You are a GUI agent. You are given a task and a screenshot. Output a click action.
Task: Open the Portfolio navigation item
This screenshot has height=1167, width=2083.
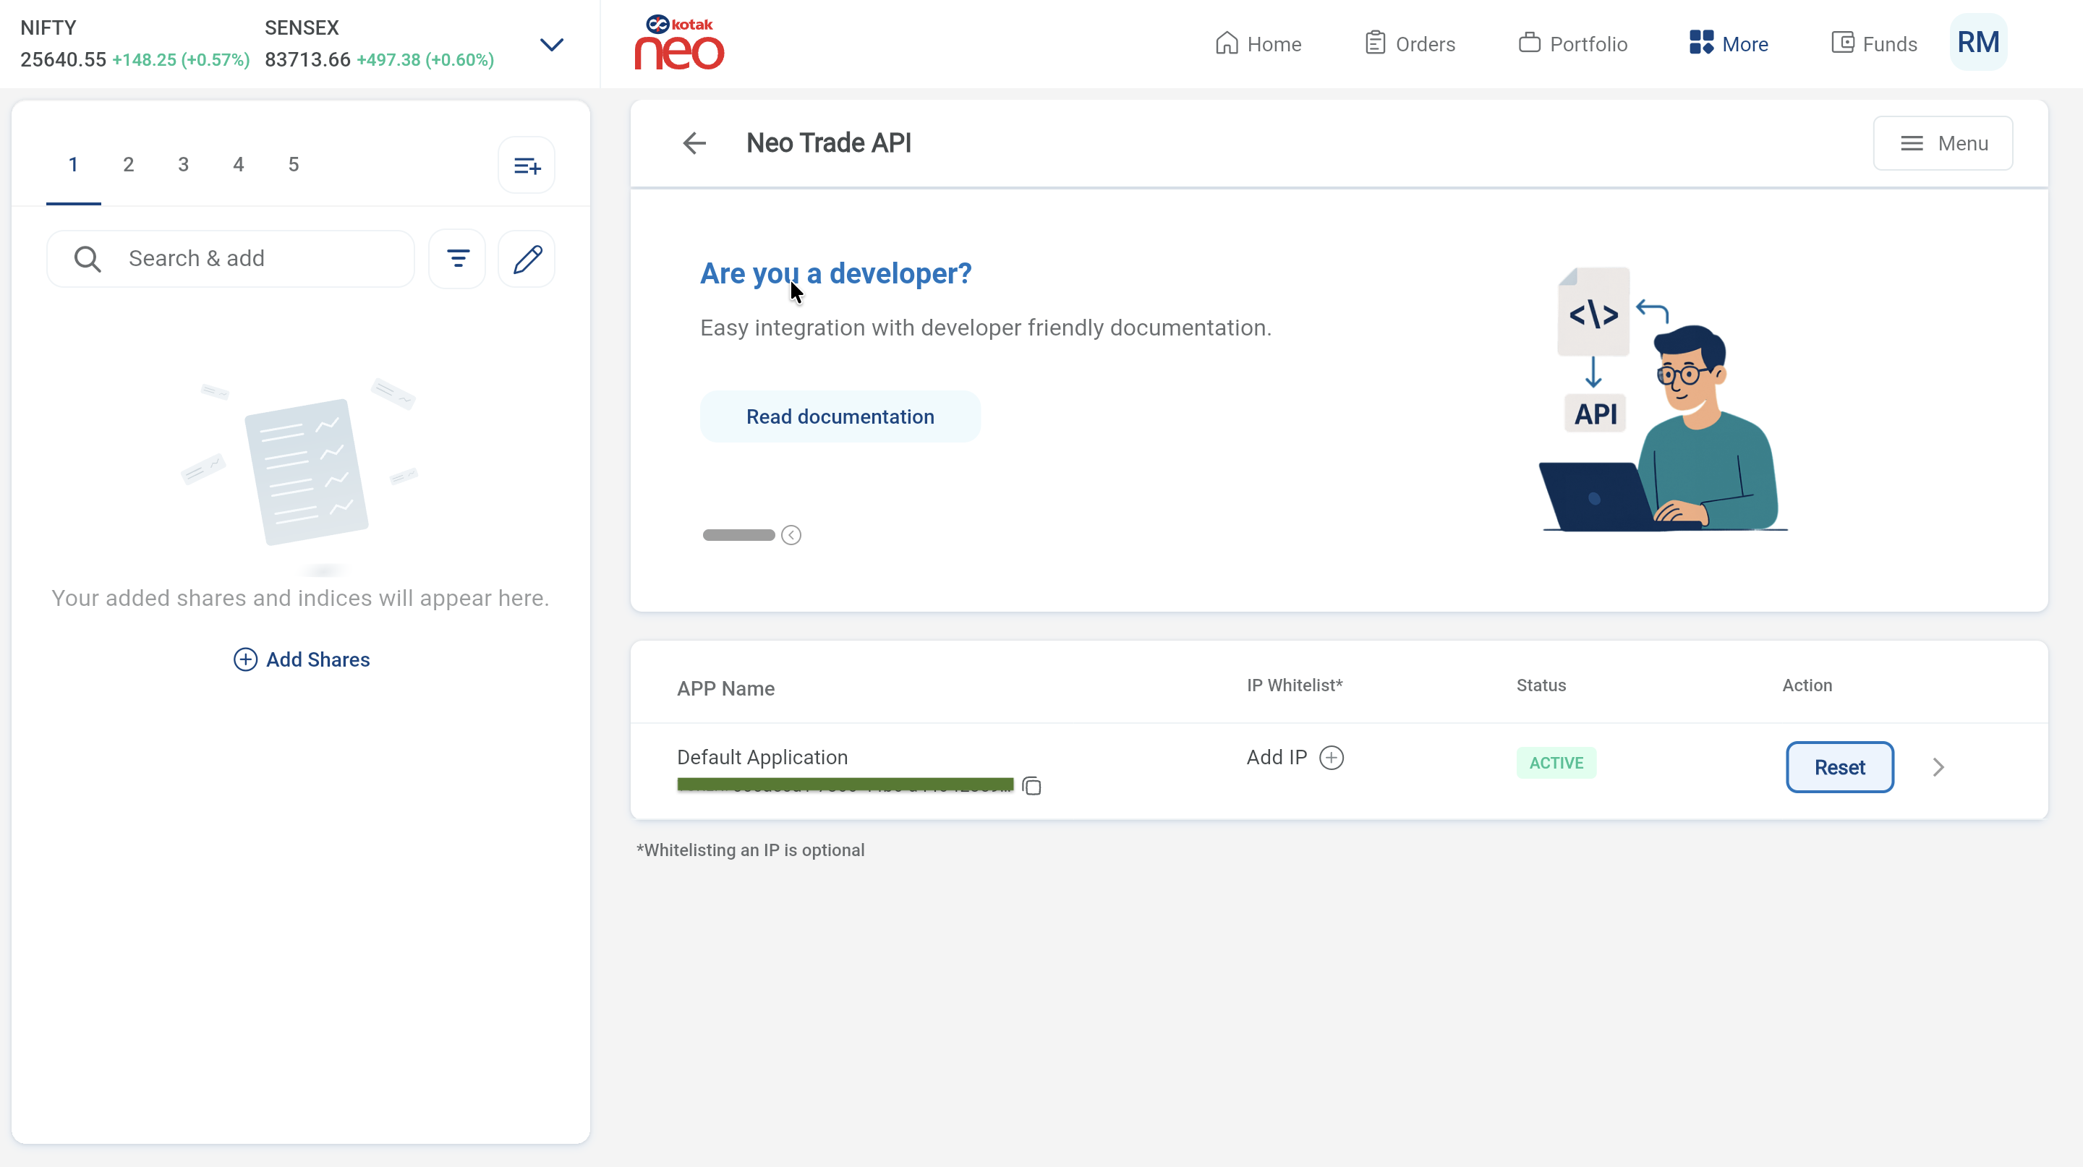tap(1573, 43)
